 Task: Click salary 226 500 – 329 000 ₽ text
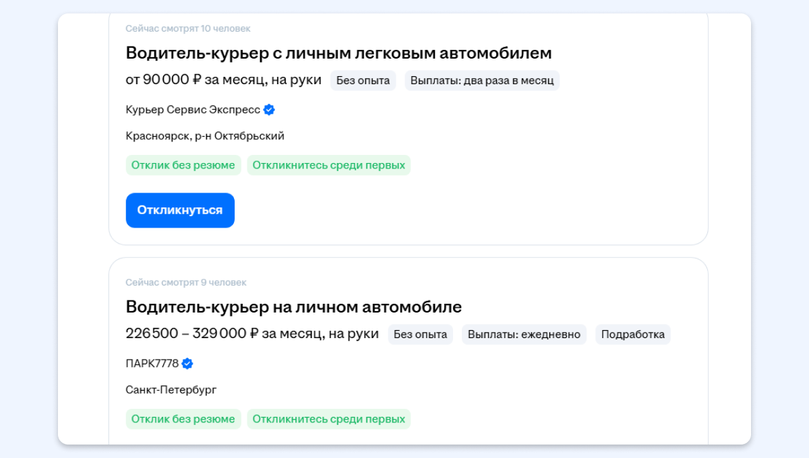(251, 334)
